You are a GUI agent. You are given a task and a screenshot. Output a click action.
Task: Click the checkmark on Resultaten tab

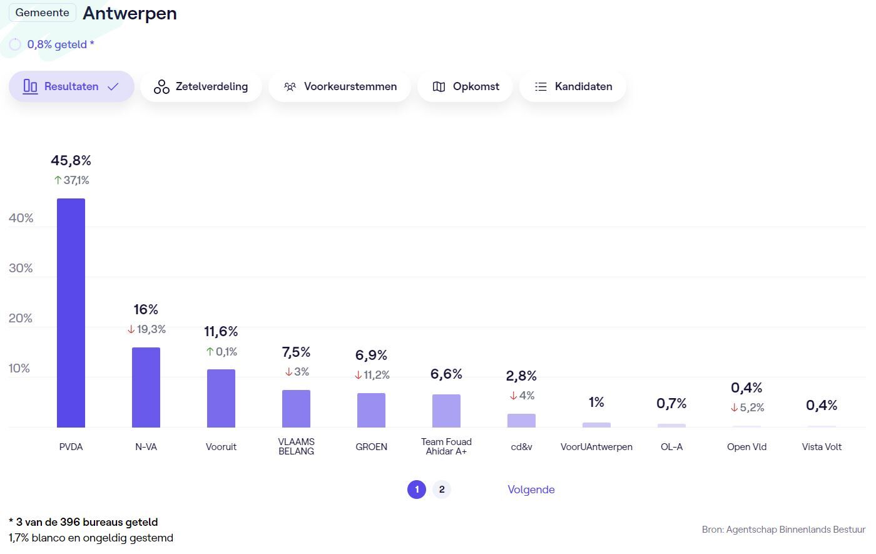click(x=113, y=86)
